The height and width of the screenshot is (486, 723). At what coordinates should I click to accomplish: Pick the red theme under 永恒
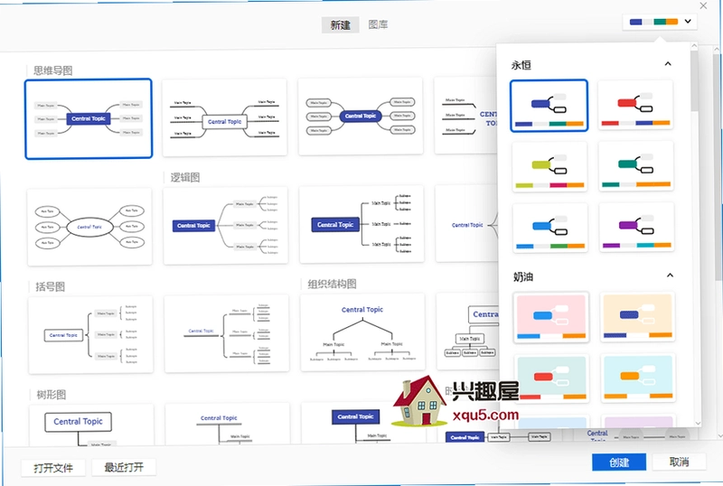[x=636, y=105]
